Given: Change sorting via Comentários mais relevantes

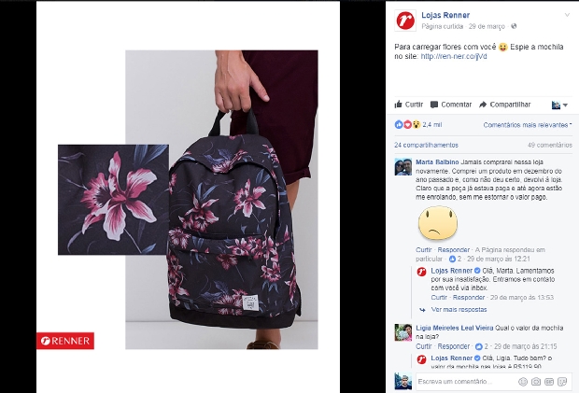Looking at the screenshot, I should pyautogui.click(x=528, y=125).
